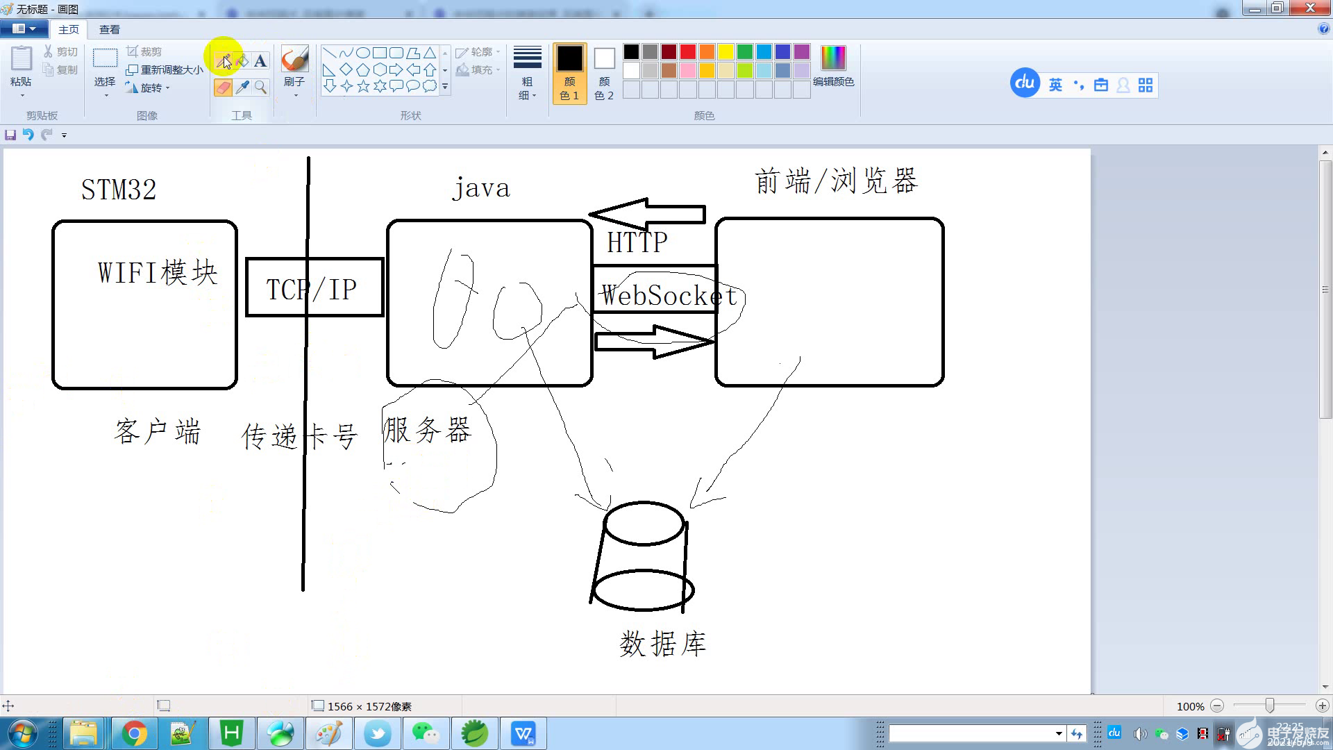Click the Save icon in quick access toolbar

click(x=10, y=135)
